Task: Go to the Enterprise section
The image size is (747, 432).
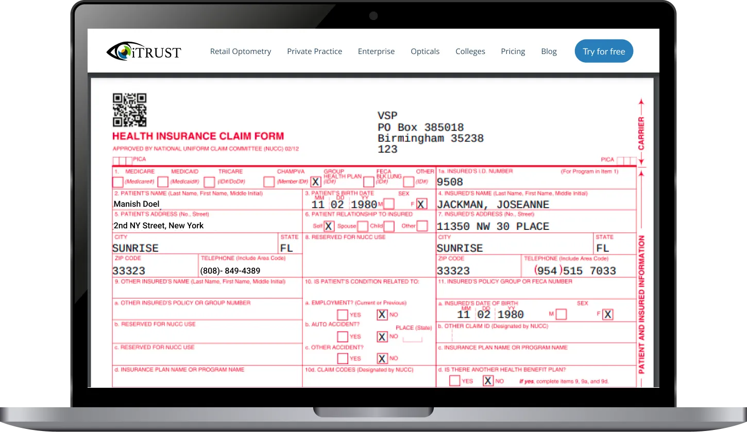Action: point(376,51)
